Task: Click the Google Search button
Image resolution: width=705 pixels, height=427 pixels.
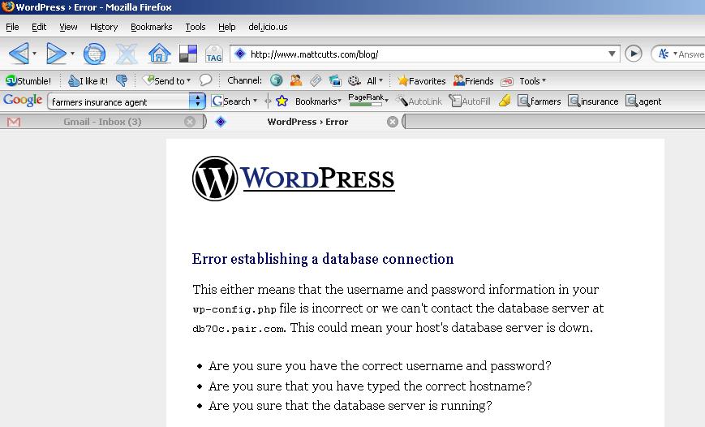Action: (x=234, y=101)
